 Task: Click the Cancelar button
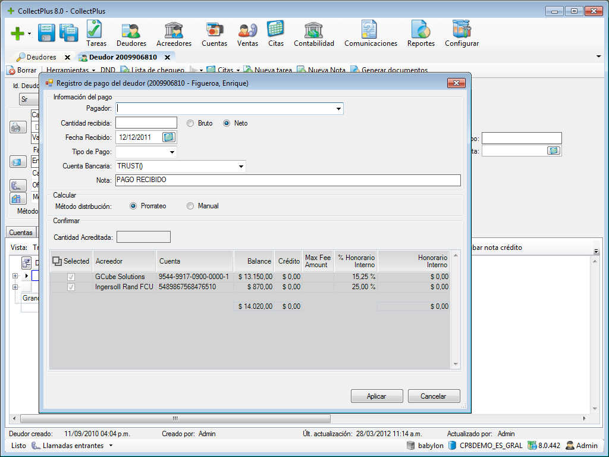(434, 395)
